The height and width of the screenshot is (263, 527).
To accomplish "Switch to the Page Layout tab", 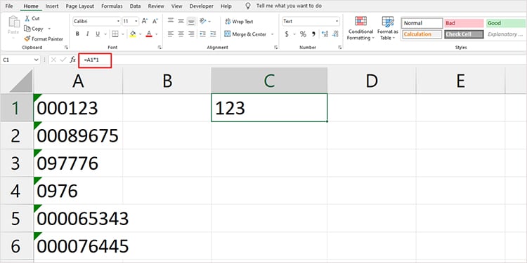I will tap(80, 6).
